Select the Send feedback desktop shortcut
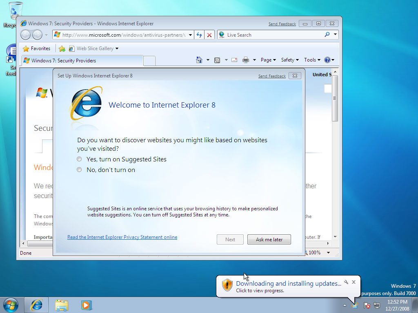 point(11,60)
